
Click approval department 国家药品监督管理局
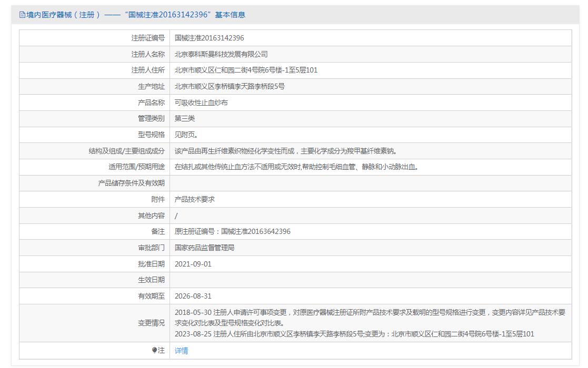pyautogui.click(x=204, y=248)
